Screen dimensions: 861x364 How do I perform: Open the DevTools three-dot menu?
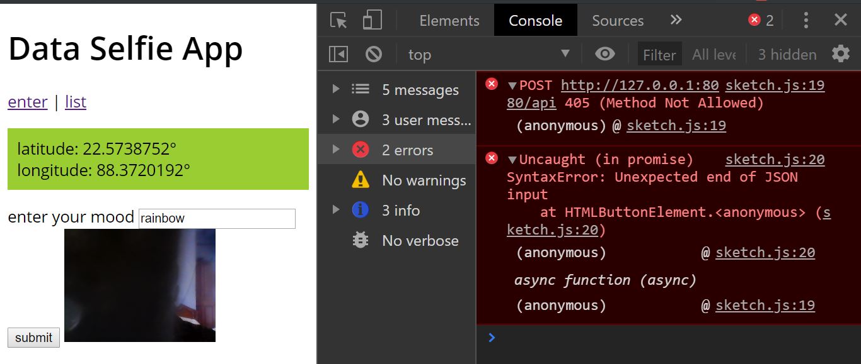(x=806, y=20)
